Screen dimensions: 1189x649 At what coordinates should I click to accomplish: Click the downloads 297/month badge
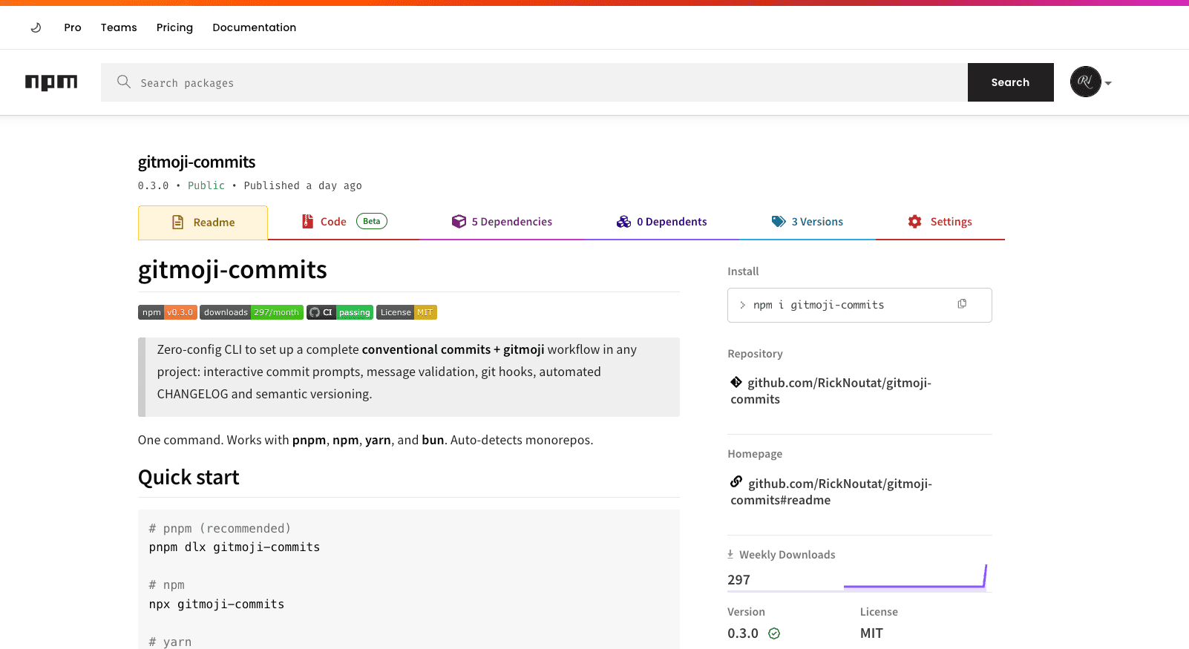click(x=252, y=312)
